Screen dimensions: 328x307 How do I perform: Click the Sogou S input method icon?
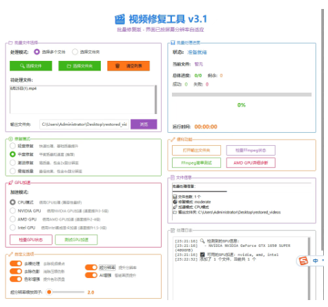303,261
